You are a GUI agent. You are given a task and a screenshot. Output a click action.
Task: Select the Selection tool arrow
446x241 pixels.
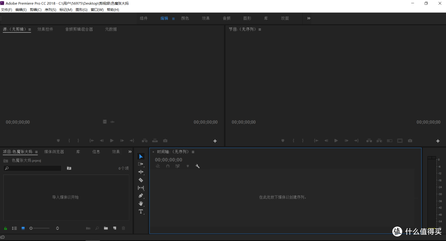coord(141,156)
